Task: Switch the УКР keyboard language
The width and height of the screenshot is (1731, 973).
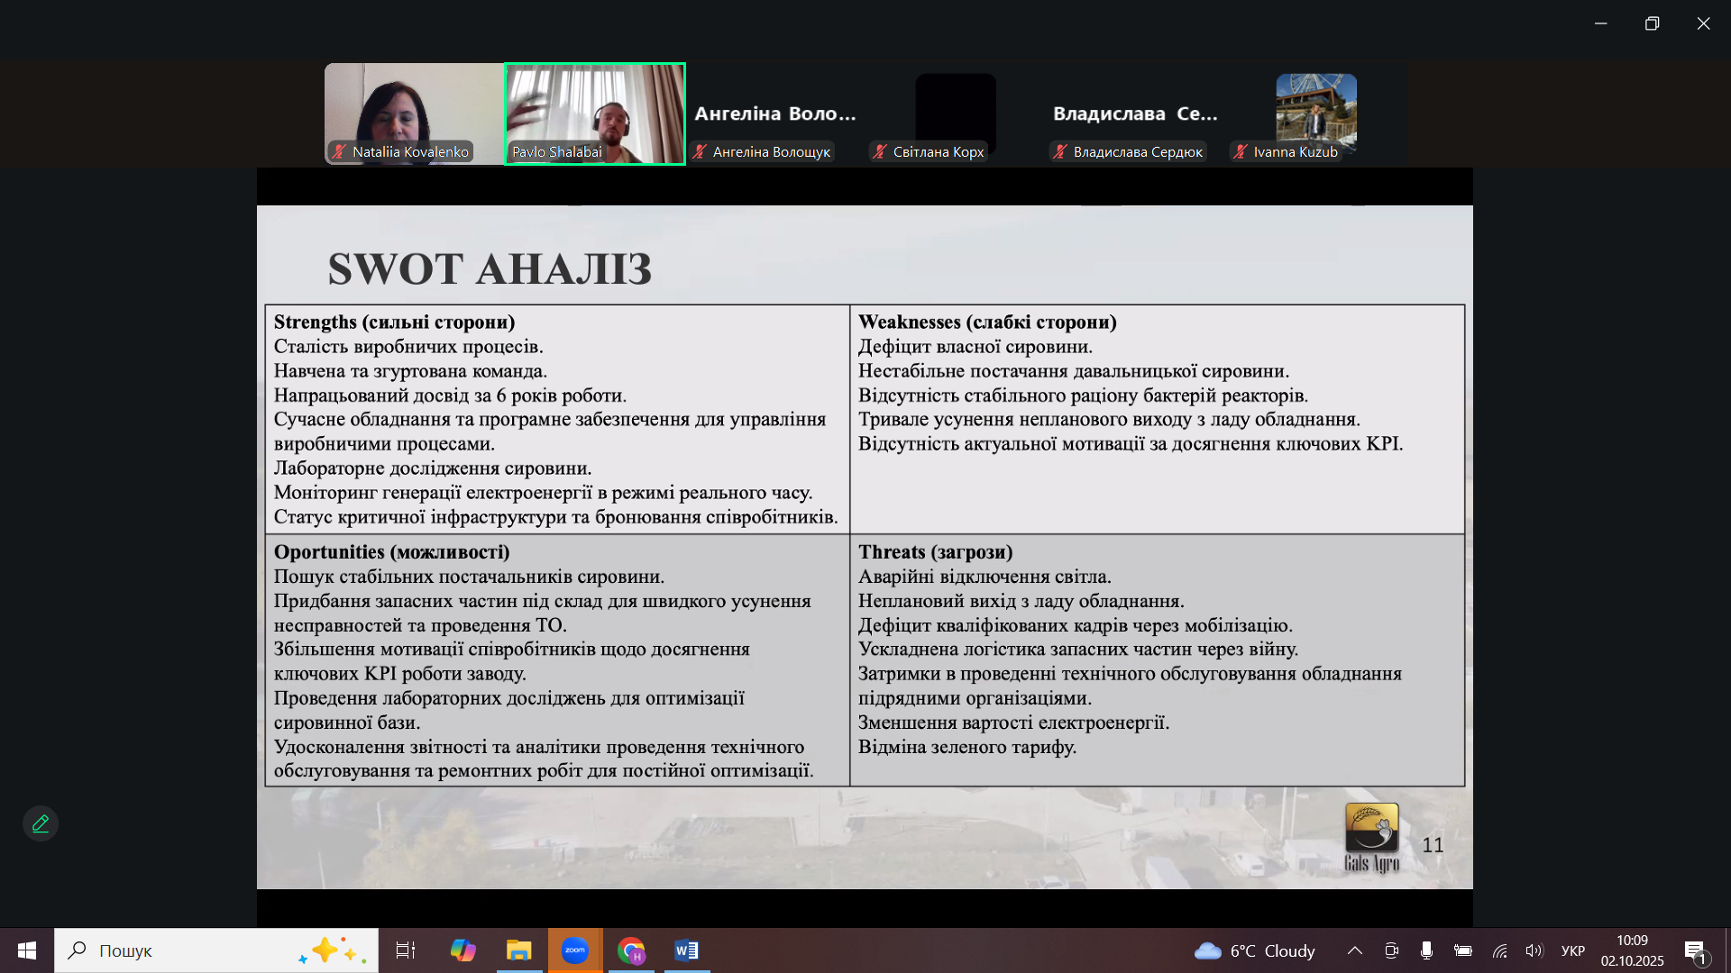Action: (x=1572, y=950)
